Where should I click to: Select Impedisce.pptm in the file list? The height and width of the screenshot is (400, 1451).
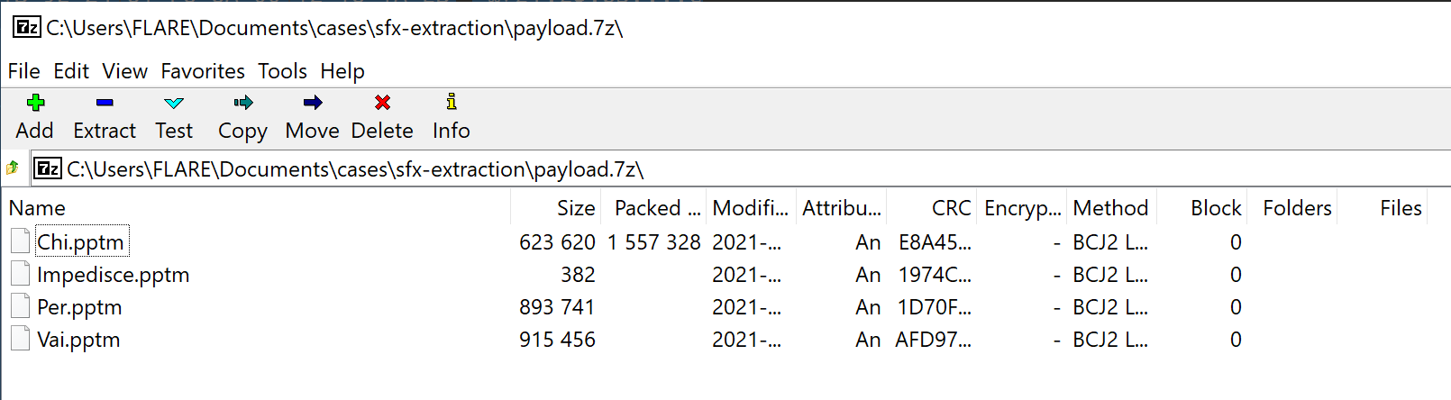(113, 275)
